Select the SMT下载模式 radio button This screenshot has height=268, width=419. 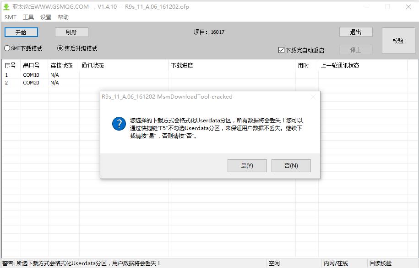click(6, 48)
